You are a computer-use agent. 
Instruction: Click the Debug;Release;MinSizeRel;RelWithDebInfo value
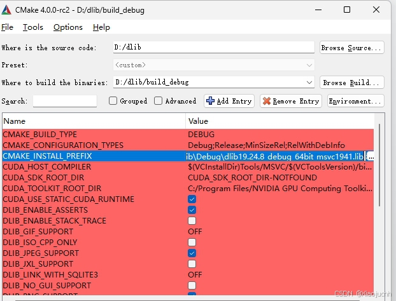click(x=267, y=145)
